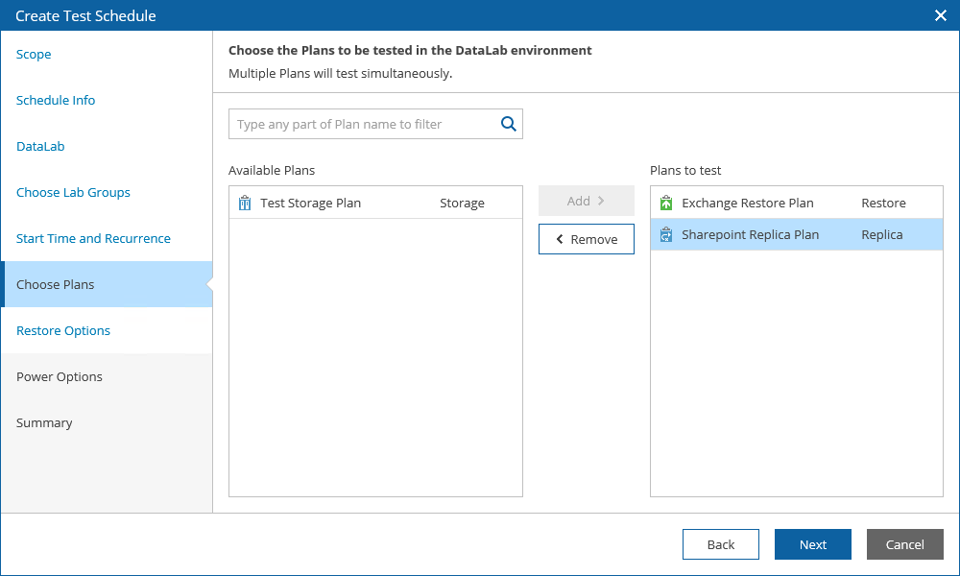The height and width of the screenshot is (576, 960).
Task: Click the Sharepoint Replica Plan icon
Action: coord(666,235)
